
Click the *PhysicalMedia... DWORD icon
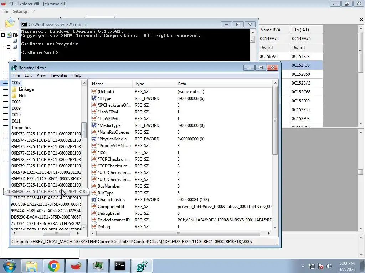tap(94, 139)
